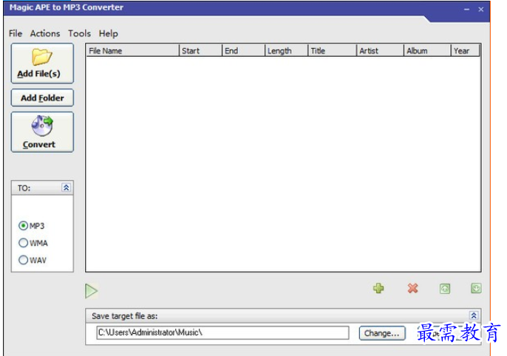Collapse the Save target file as panel
Viewport: 507px width, 356px height.
click(474, 315)
